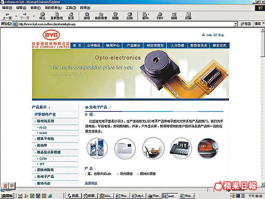Select the 产品展示 navigation tab
This screenshot has width=265, height=199.
click(134, 45)
